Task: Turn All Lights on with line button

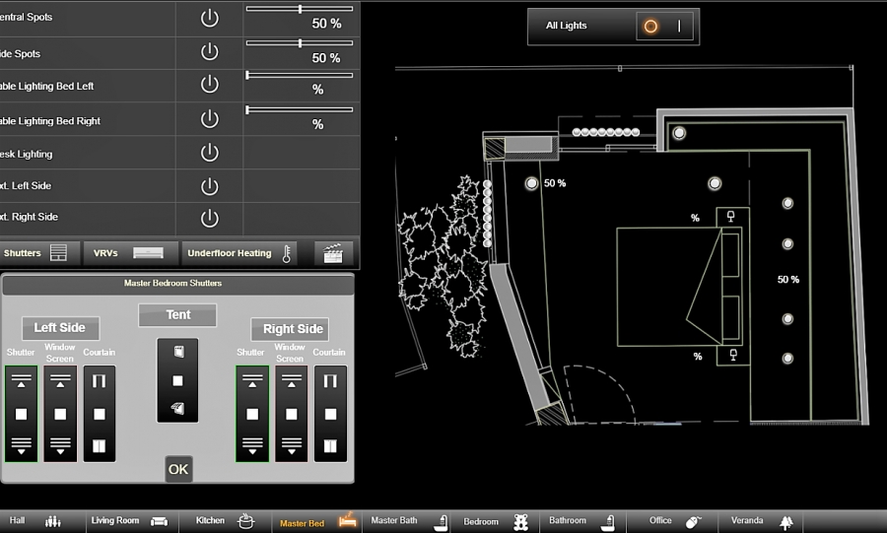Action: (x=679, y=26)
